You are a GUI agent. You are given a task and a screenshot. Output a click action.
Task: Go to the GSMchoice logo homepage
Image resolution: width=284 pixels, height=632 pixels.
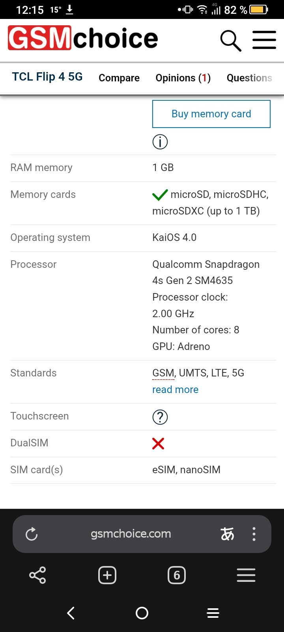click(x=83, y=38)
